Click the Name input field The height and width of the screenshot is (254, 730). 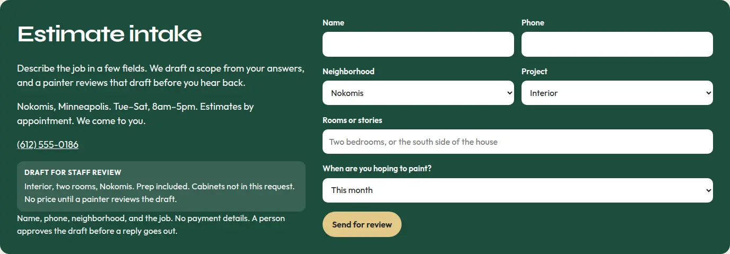coord(418,44)
